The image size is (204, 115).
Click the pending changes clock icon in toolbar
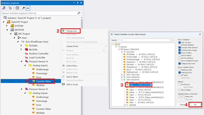10,8
